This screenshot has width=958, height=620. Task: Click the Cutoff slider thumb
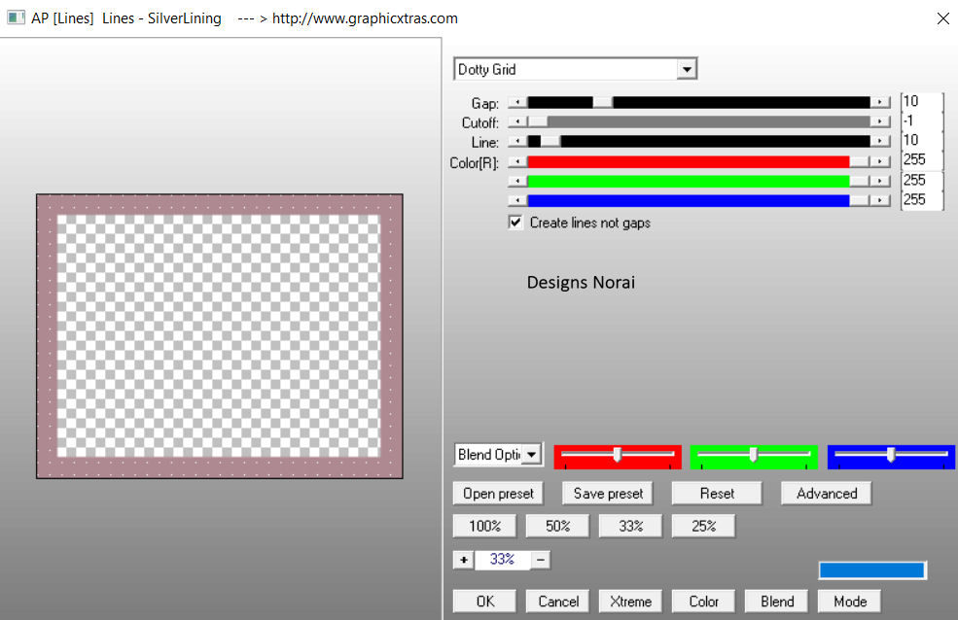(538, 122)
